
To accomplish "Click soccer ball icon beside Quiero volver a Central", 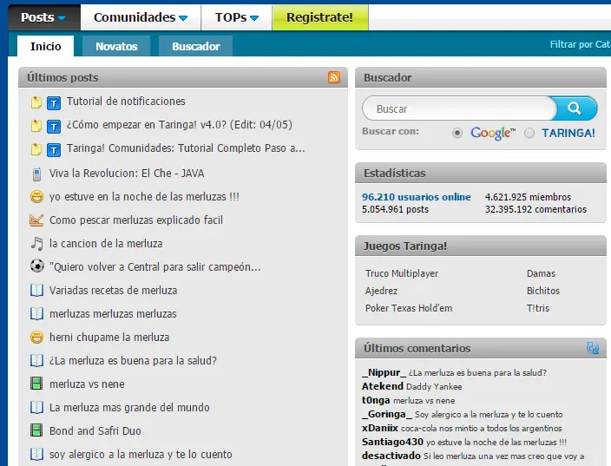I will 37,266.
